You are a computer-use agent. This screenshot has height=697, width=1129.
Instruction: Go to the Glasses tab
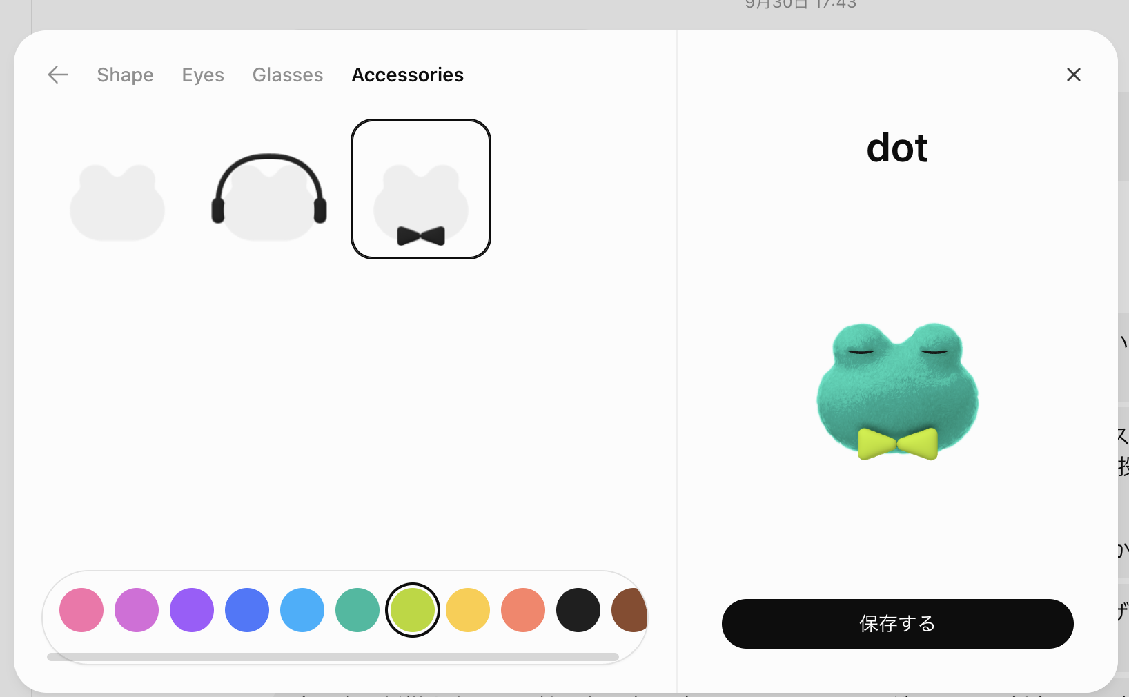pos(288,75)
